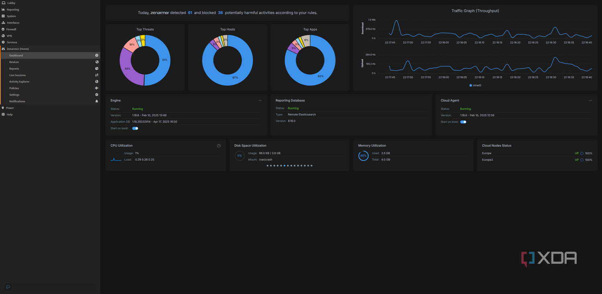Viewport: 602px width, 294px height.
Task: Click the Reporting chart icon
Action: click(3, 10)
